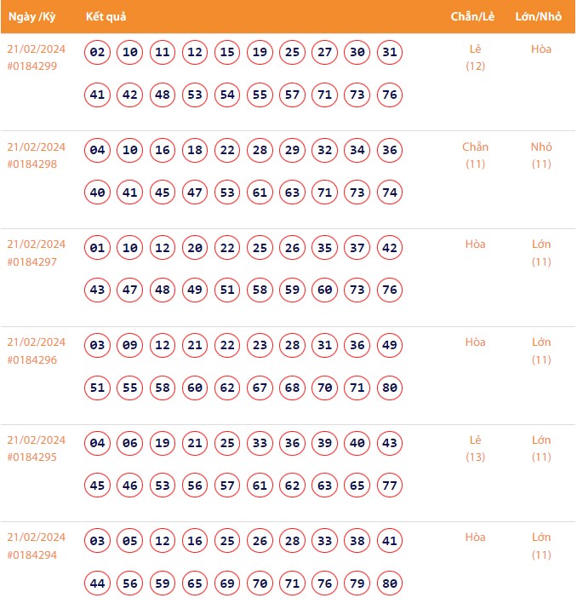The height and width of the screenshot is (615, 577).
Task: Click the Ngày /Kỳ column header
Action: (x=31, y=17)
